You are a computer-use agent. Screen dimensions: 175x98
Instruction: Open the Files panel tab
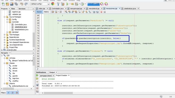click(x=13, y=9)
